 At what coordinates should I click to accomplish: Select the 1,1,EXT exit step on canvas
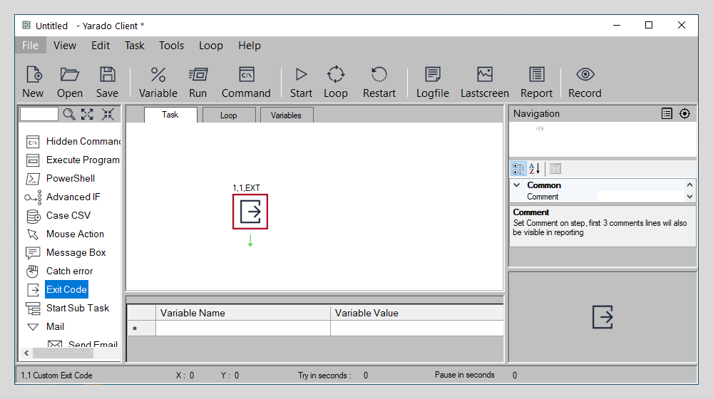pos(250,212)
